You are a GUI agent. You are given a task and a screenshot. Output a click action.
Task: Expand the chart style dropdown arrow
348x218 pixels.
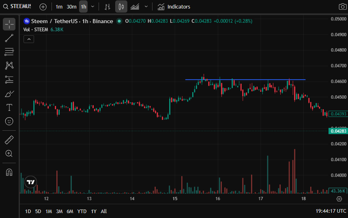[x=146, y=6]
